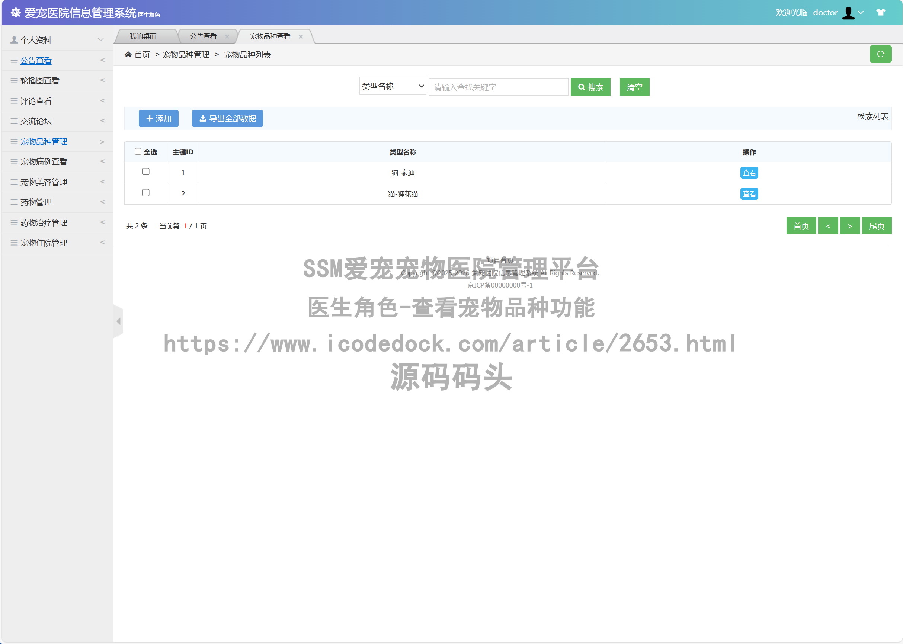903x644 pixels.
Task: Click the 尾页 last page button
Action: coord(876,226)
